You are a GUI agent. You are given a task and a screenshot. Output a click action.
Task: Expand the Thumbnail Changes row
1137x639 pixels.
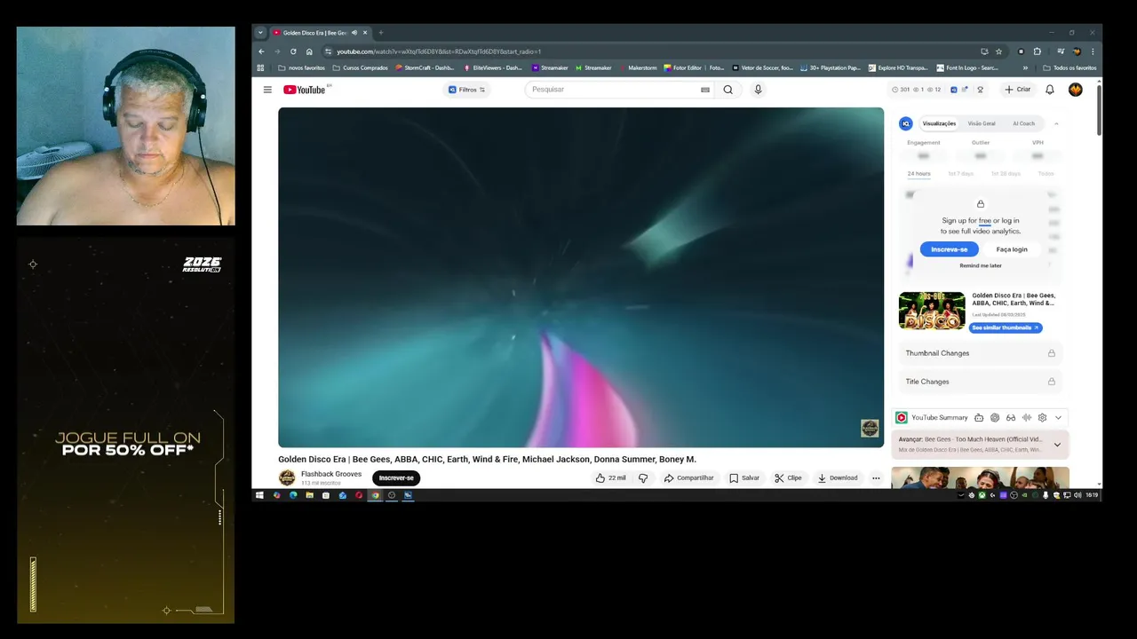(980, 353)
